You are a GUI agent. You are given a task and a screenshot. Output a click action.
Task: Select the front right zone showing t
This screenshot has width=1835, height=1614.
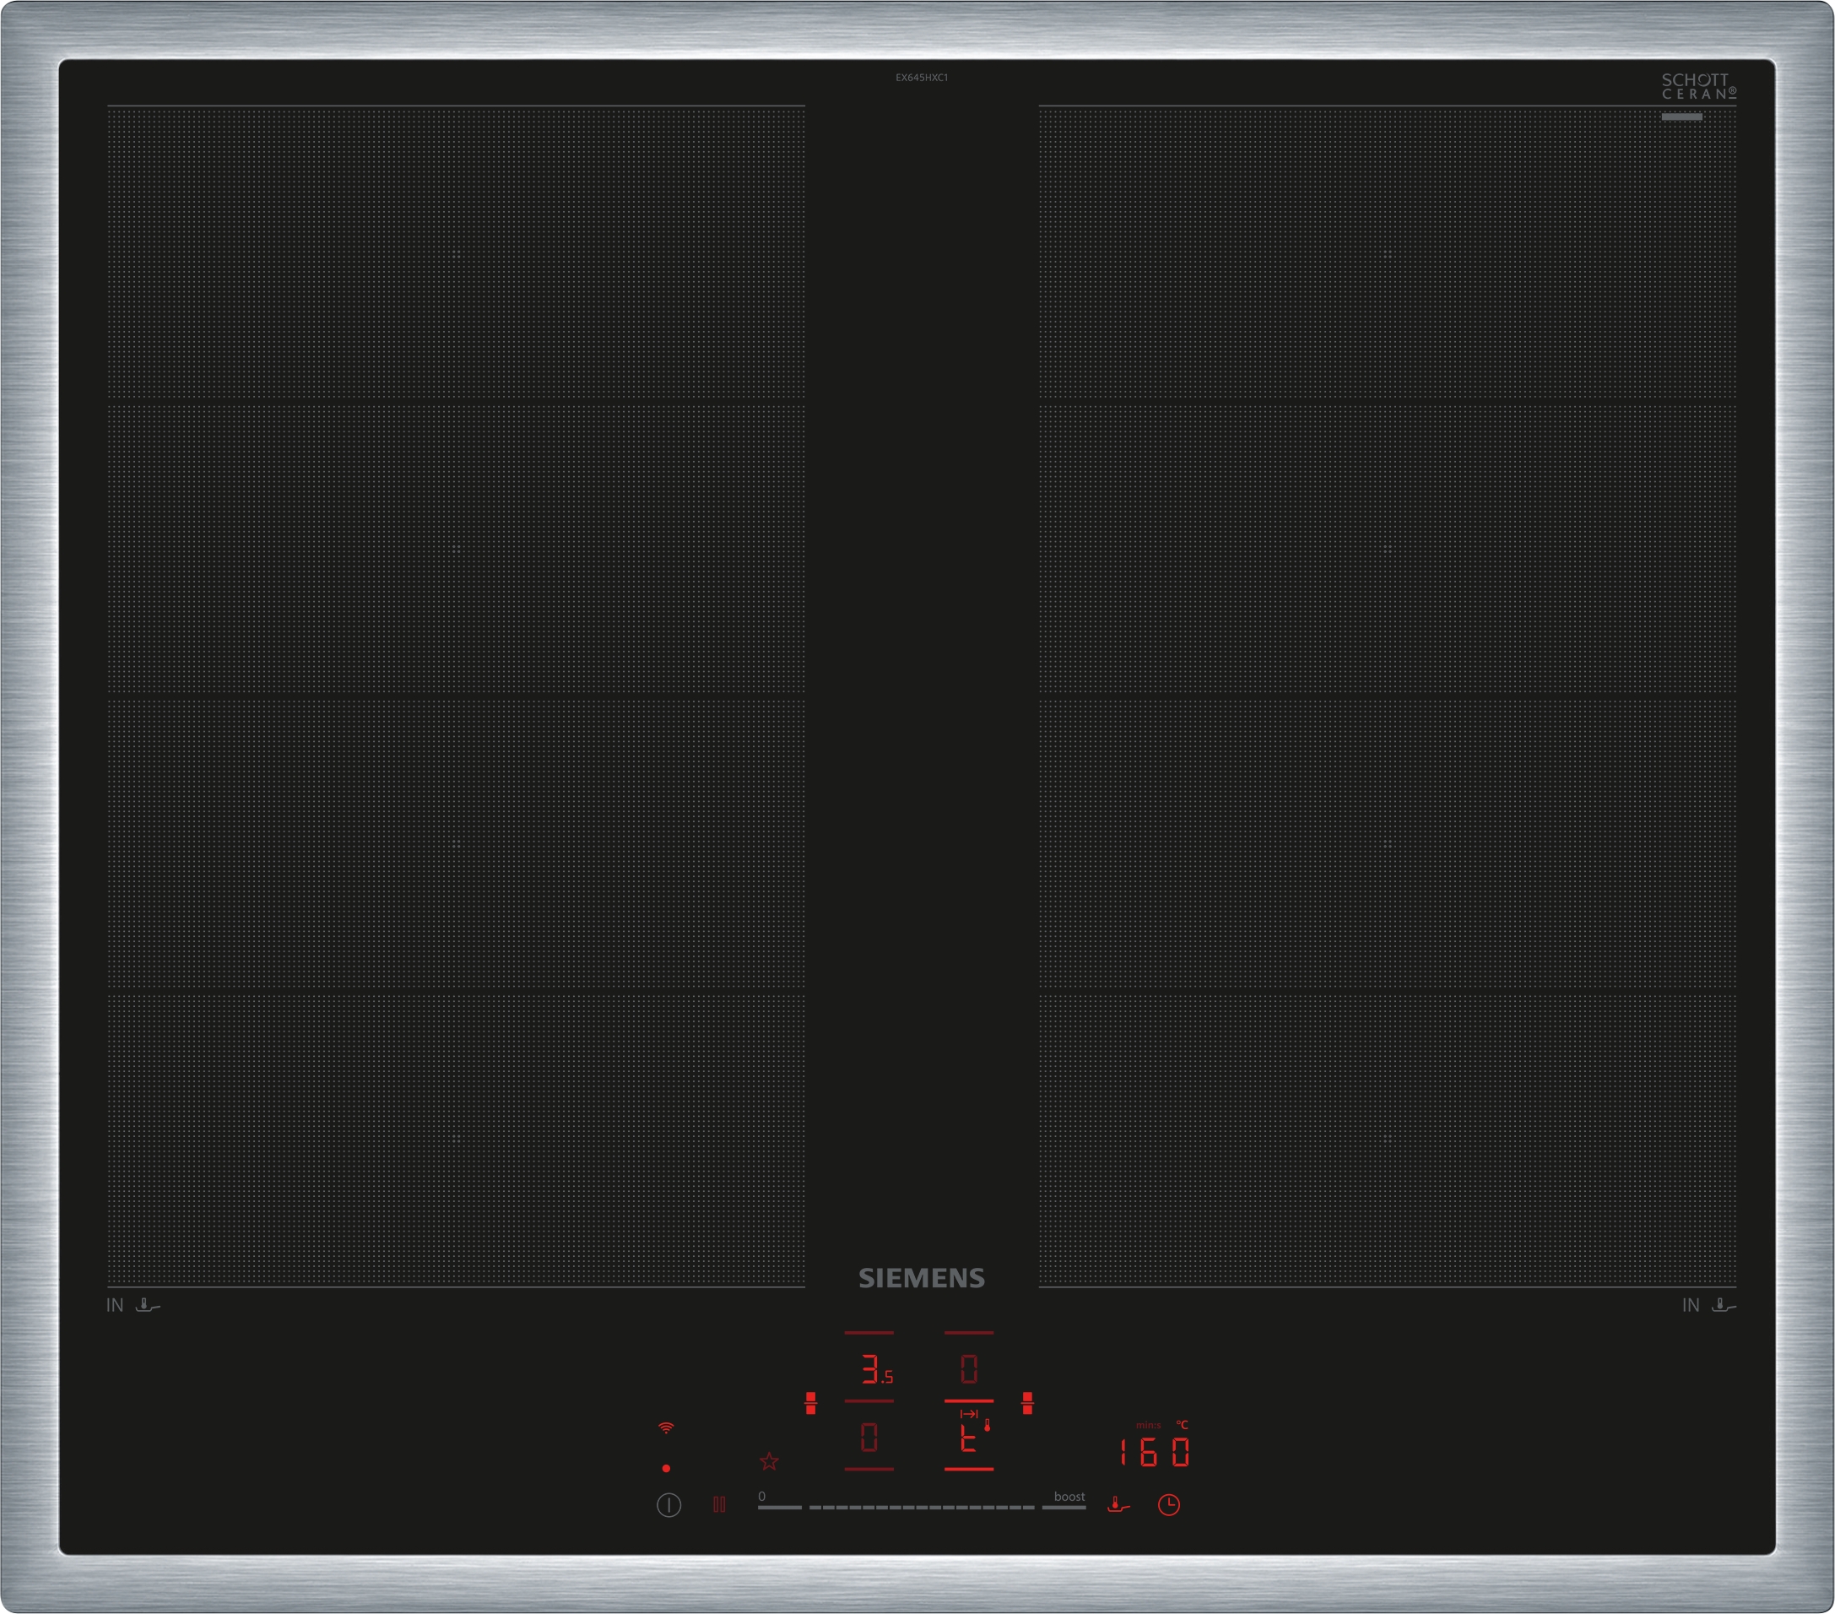969,1439
